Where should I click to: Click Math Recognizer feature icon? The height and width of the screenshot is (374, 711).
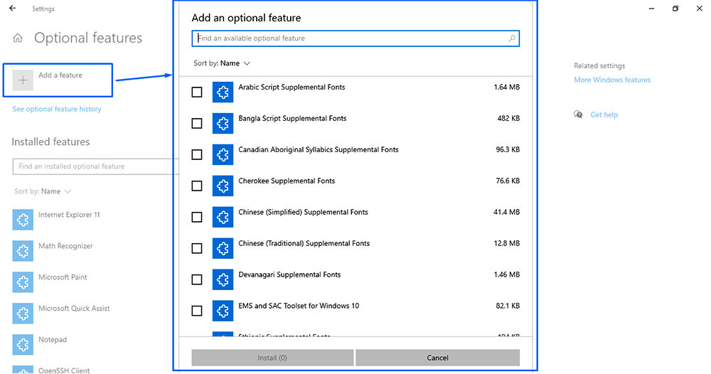pyautogui.click(x=23, y=251)
